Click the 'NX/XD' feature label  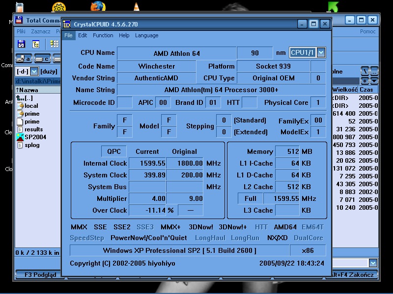click(x=278, y=238)
